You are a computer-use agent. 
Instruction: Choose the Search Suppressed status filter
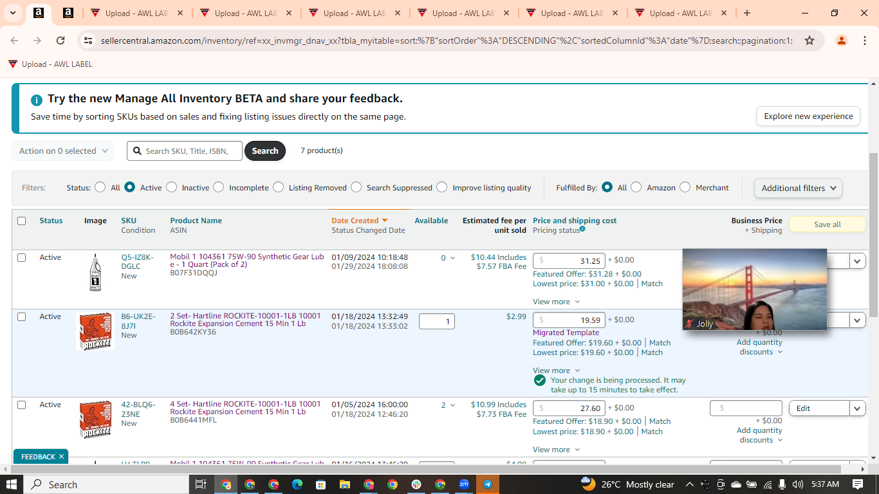pos(356,187)
